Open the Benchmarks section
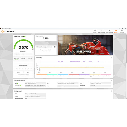 click(x=101, y=31)
